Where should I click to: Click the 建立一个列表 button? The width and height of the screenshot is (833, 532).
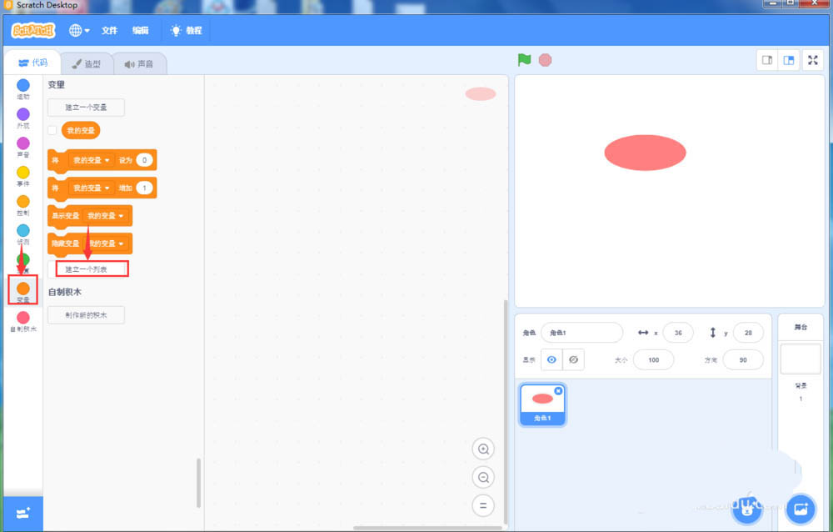(x=92, y=269)
